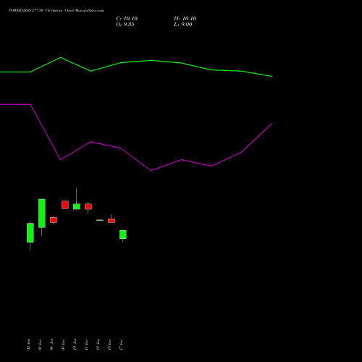Click the POWERGRID 277.50 CE chart title

[x=56, y=11]
